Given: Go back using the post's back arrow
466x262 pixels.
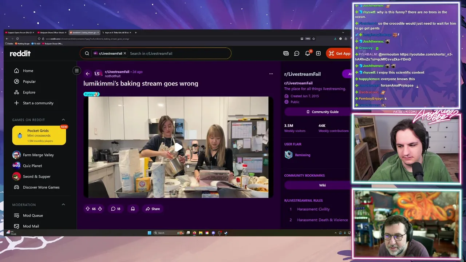Looking at the screenshot, I should click(88, 74).
